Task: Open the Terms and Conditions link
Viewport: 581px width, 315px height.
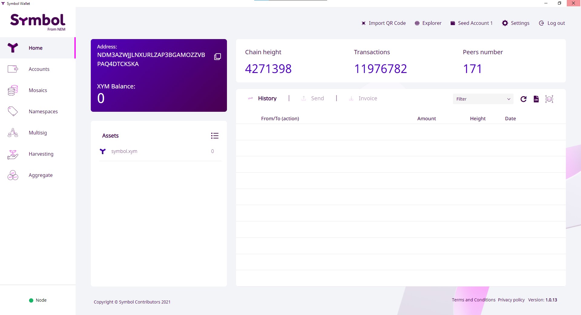Action: [474, 300]
